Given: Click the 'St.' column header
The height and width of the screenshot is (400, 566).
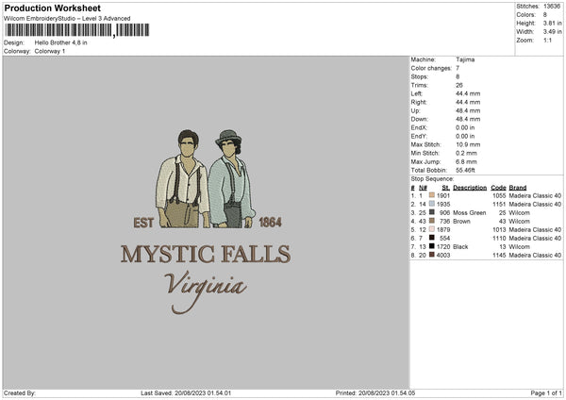Looking at the screenshot, I should point(446,188).
